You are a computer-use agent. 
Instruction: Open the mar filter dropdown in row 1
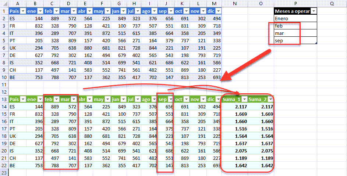74,11
